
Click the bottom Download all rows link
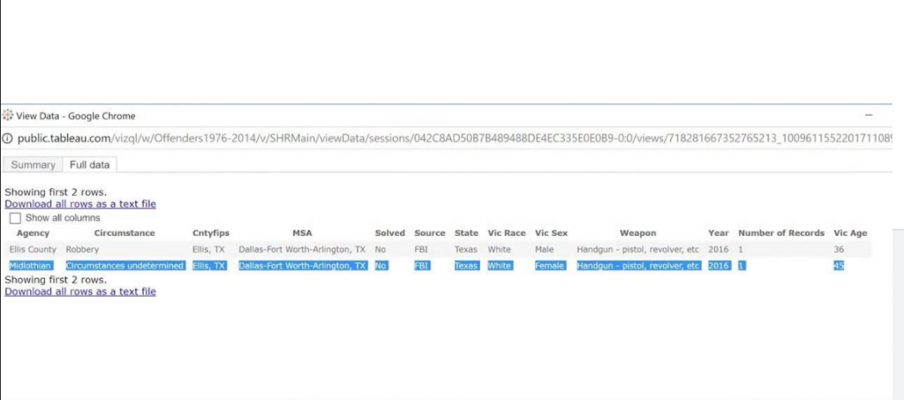pyautogui.click(x=80, y=291)
